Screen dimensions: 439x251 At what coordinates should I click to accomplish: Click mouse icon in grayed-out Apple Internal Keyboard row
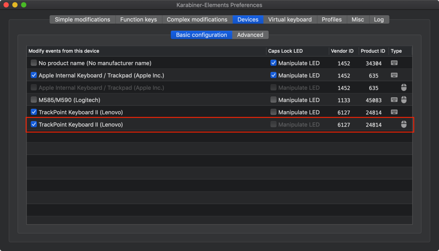coord(404,87)
